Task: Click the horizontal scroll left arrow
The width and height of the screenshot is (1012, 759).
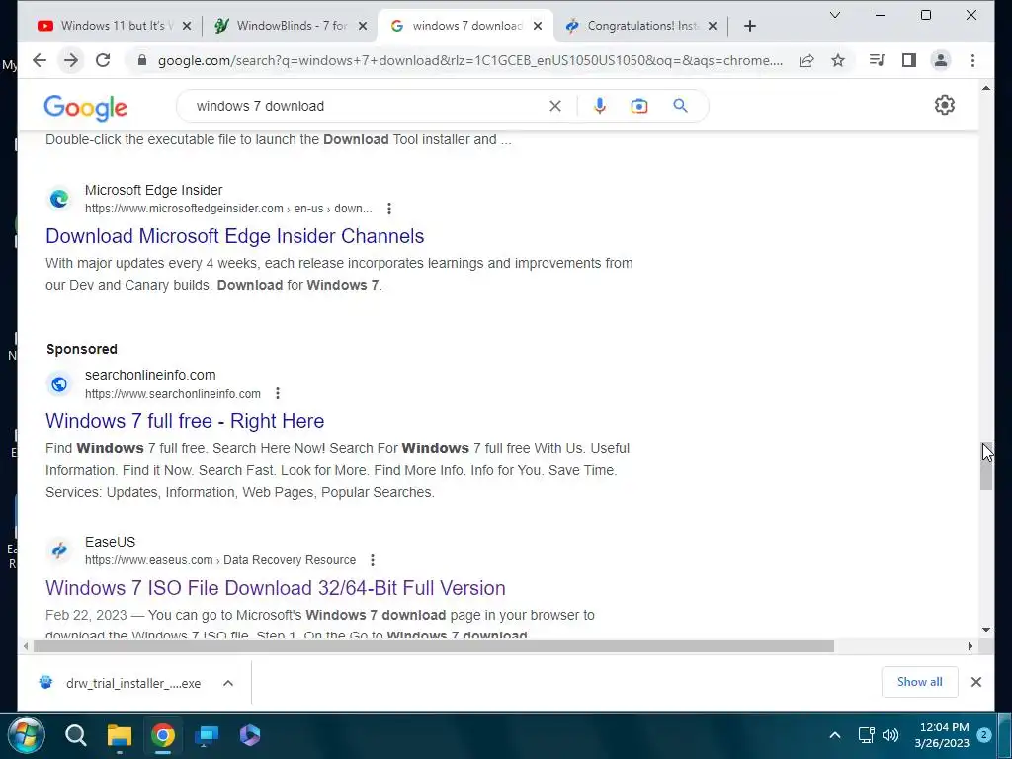Action: (x=25, y=646)
